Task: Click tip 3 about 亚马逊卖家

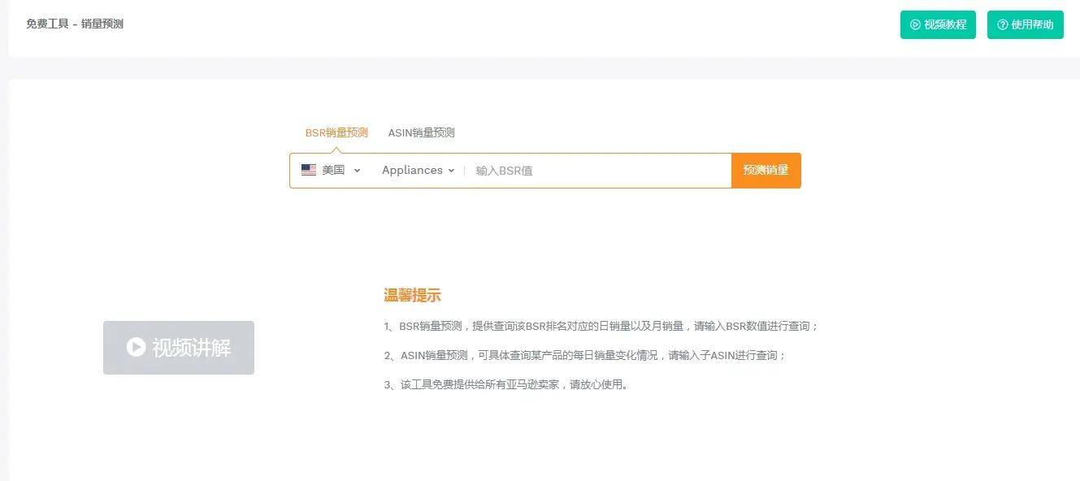Action: [x=505, y=384]
